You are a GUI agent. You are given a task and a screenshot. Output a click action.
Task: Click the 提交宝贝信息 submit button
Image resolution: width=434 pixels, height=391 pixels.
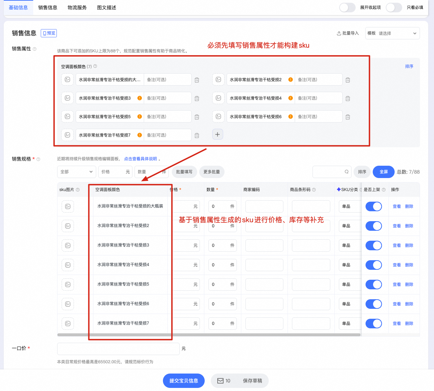point(184,381)
